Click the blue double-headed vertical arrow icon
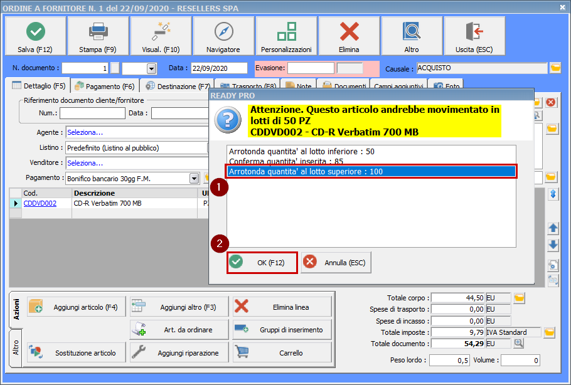 coord(553,194)
